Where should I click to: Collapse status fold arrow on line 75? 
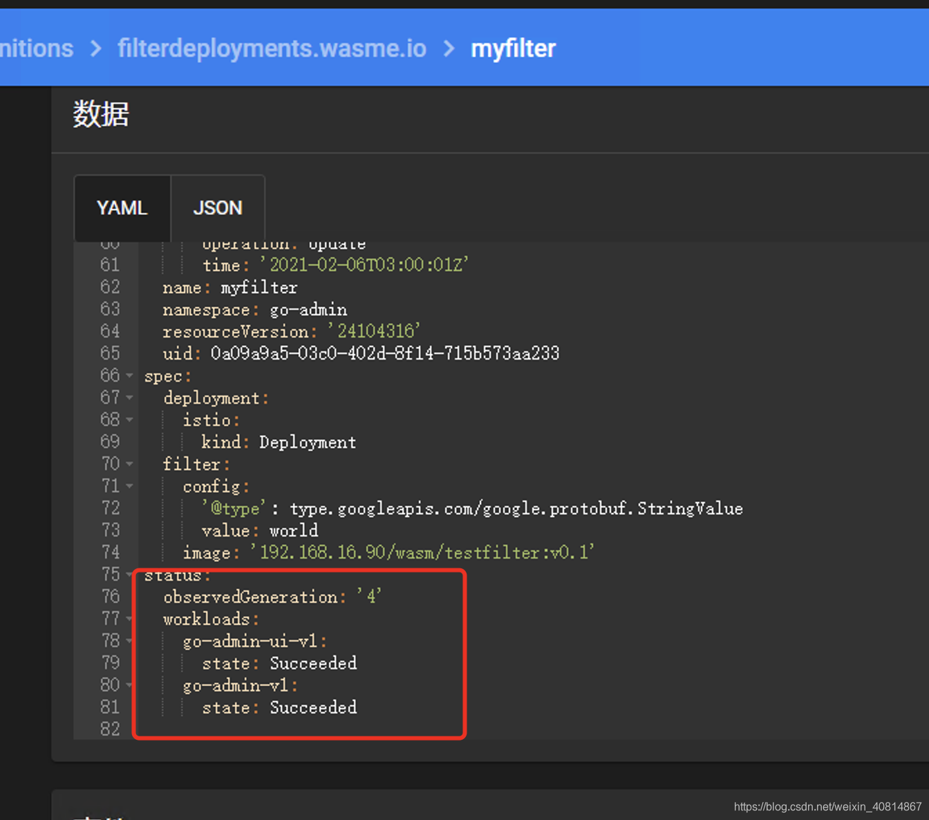[x=129, y=575]
